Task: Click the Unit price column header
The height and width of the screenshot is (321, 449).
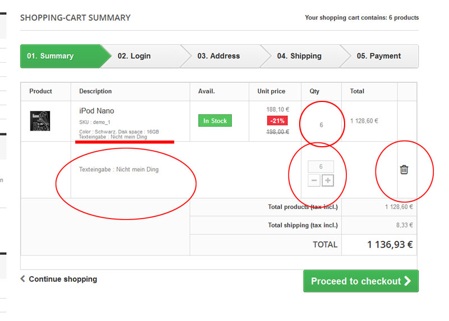Action: click(271, 91)
